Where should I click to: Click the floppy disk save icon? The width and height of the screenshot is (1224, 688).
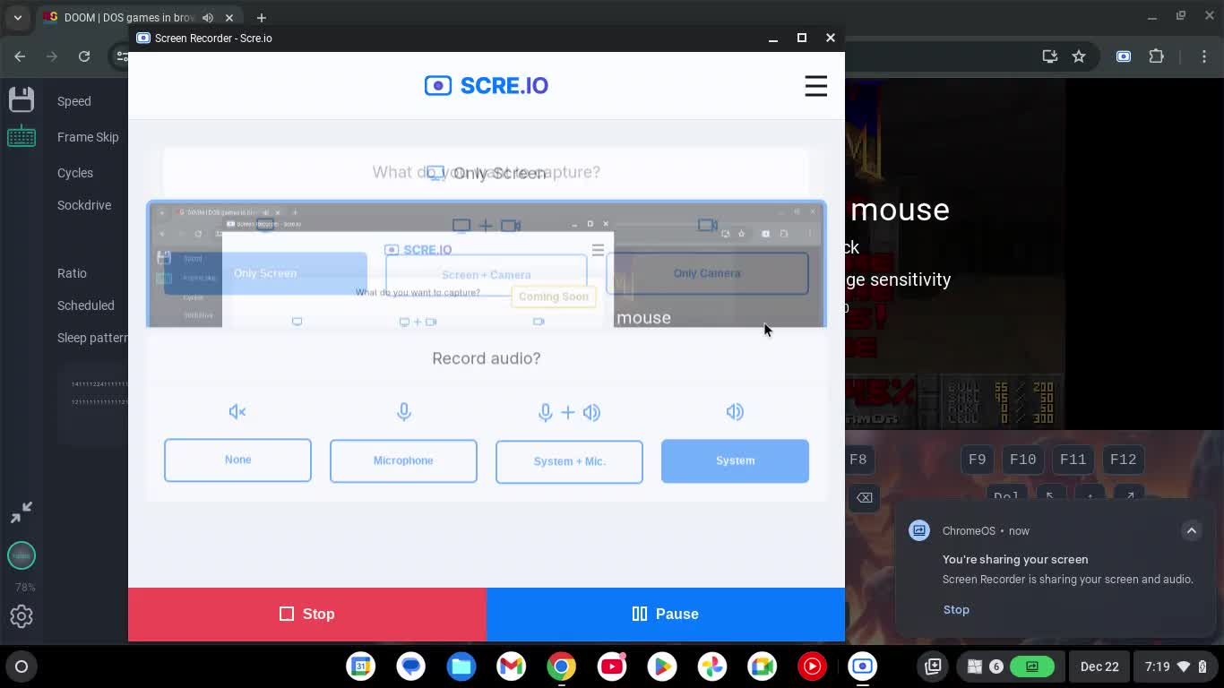pyautogui.click(x=22, y=99)
